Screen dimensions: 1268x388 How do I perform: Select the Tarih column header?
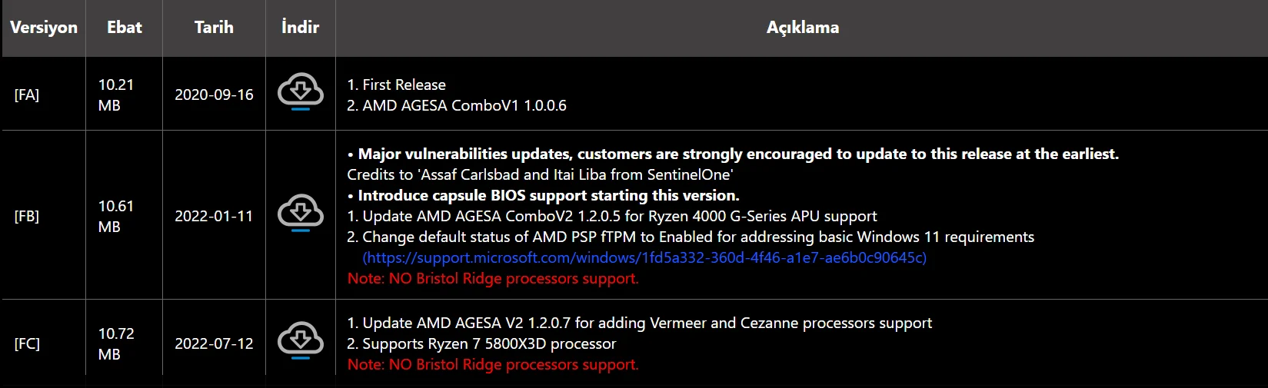pos(214,28)
